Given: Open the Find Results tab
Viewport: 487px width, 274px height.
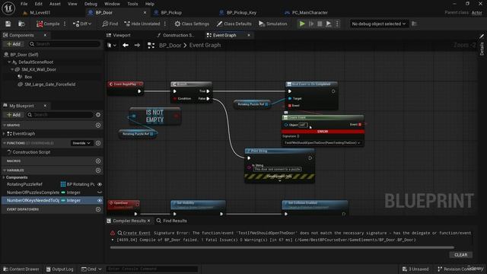Looking at the screenshot, I should [x=172, y=221].
